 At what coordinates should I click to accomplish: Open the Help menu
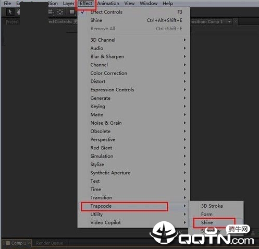point(168,3)
